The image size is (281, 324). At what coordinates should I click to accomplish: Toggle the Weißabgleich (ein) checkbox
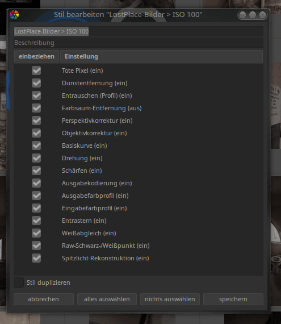coord(36,233)
